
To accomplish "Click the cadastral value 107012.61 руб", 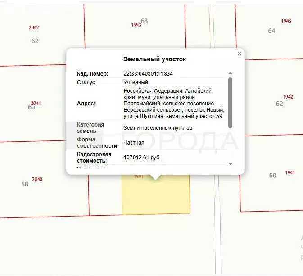I will (x=141, y=158).
